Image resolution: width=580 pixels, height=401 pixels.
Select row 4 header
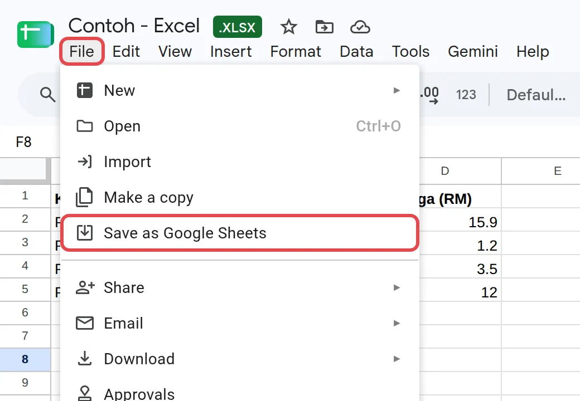(x=25, y=266)
